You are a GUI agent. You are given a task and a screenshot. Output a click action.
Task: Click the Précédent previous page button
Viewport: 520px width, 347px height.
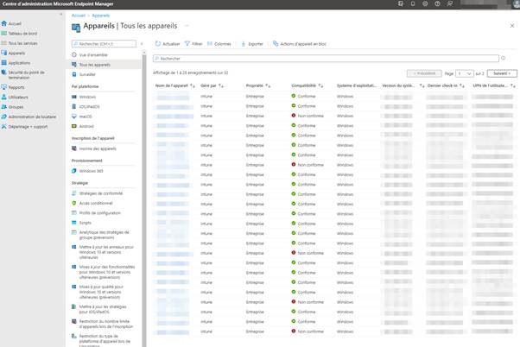coord(424,73)
